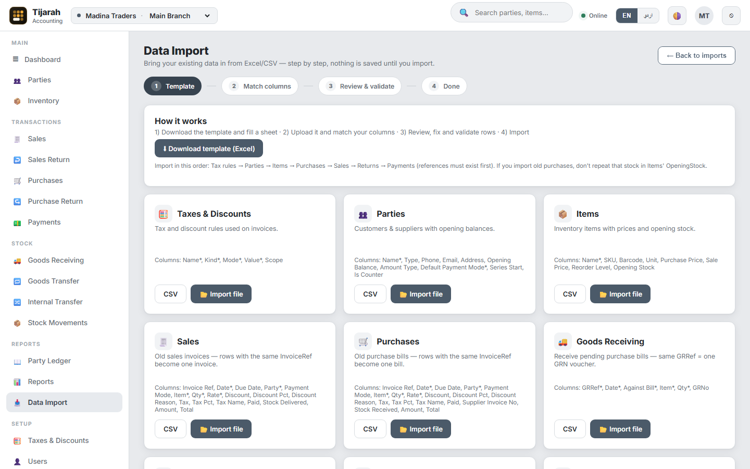Switch language to English (EN)
Image resolution: width=750 pixels, height=469 pixels.
pyautogui.click(x=627, y=16)
